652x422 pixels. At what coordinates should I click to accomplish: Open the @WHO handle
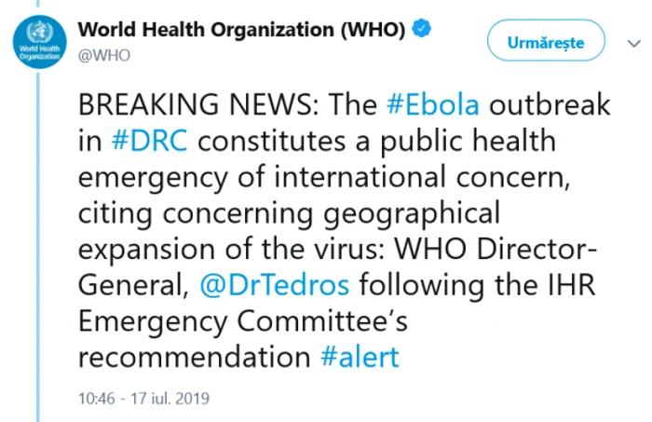pos(104,55)
